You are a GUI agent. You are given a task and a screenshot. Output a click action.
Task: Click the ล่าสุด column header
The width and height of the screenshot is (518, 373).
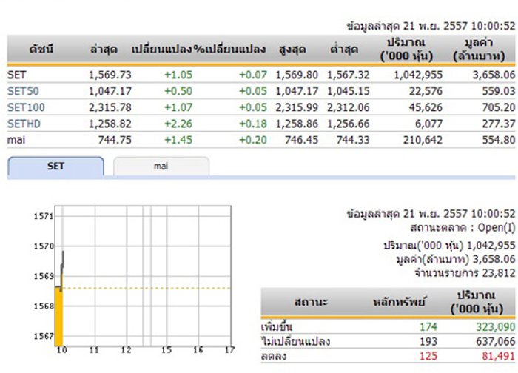(x=104, y=50)
